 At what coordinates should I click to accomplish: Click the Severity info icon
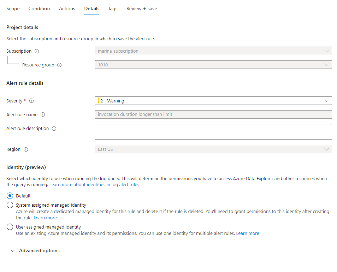click(x=31, y=101)
